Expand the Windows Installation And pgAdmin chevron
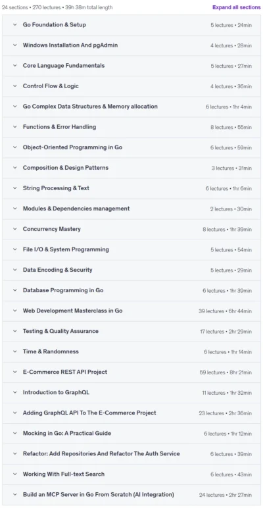 pyautogui.click(x=14, y=45)
